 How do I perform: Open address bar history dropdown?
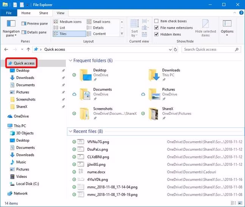(x=170, y=49)
